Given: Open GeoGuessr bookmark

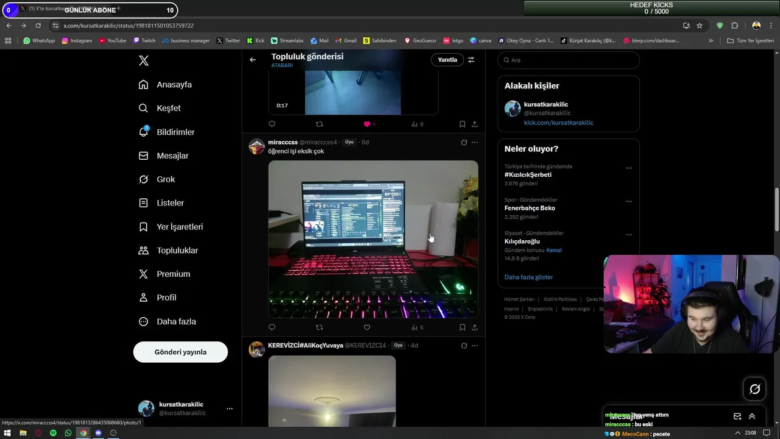Looking at the screenshot, I should point(420,41).
